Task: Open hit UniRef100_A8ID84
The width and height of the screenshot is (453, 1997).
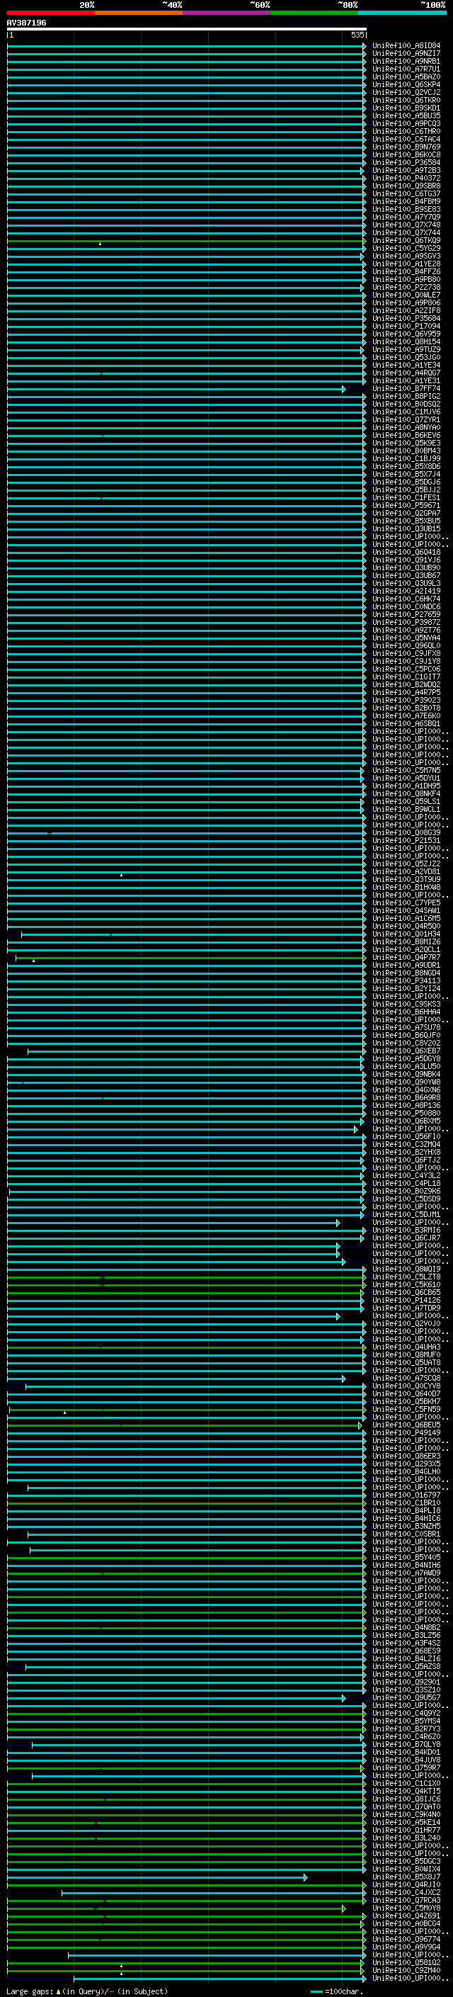Action: [x=406, y=46]
